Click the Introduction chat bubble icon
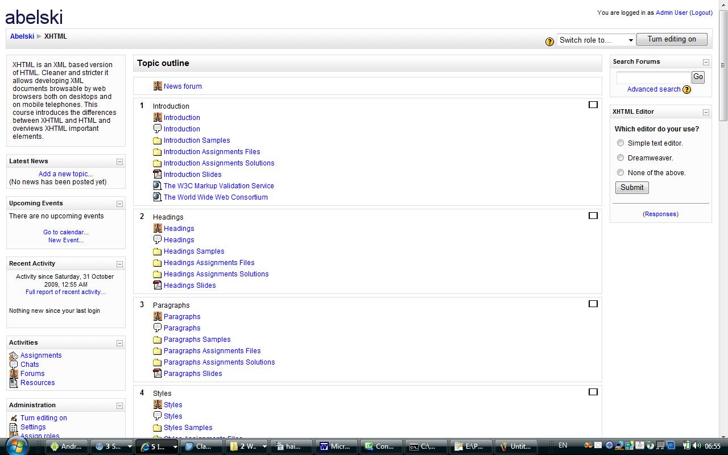This screenshot has height=455, width=728. (158, 129)
